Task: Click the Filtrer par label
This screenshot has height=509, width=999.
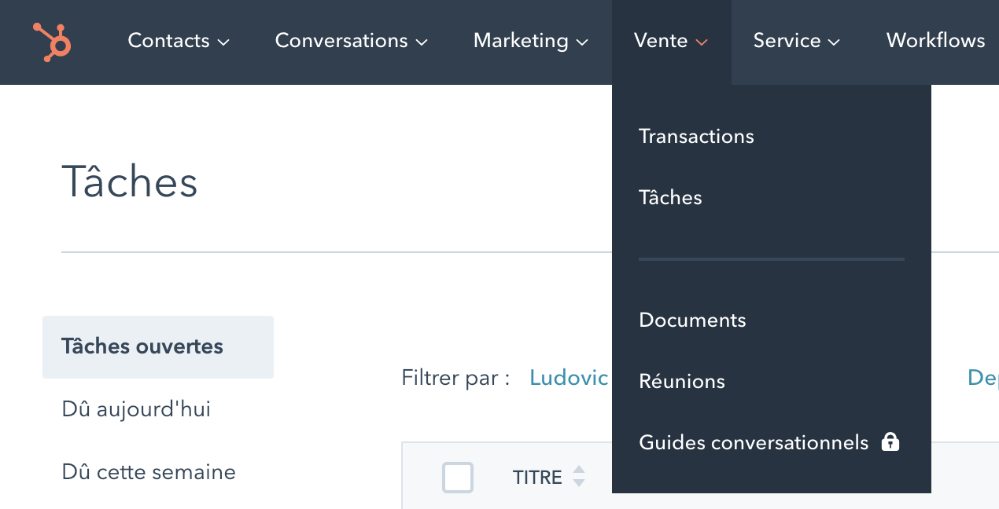Action: point(455,378)
